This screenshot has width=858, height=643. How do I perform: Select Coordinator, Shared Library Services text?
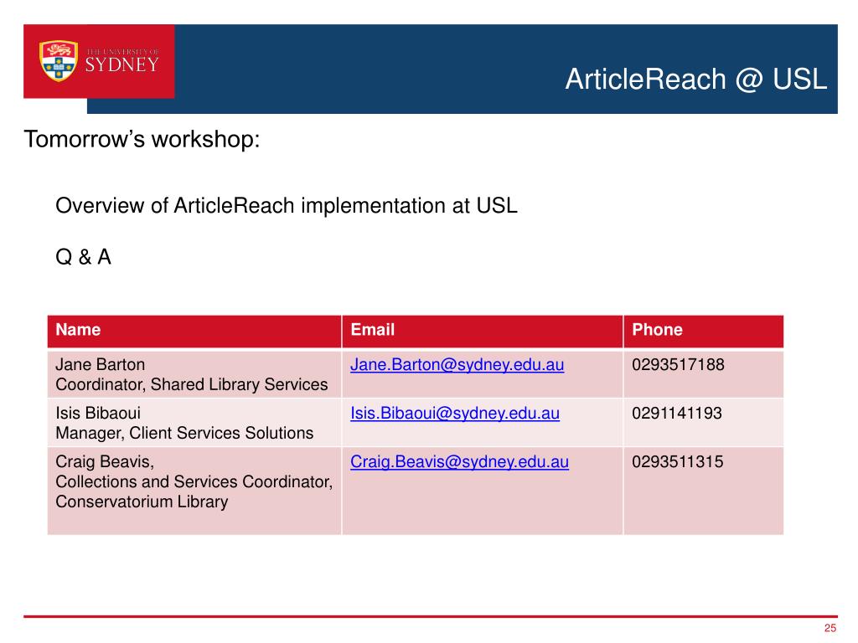[x=192, y=385]
